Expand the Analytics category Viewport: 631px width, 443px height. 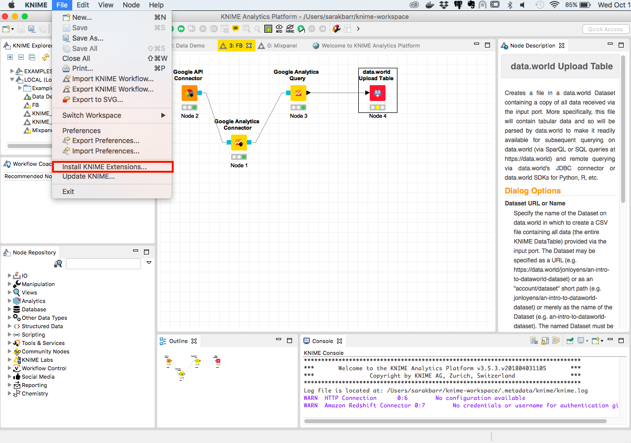(9, 301)
